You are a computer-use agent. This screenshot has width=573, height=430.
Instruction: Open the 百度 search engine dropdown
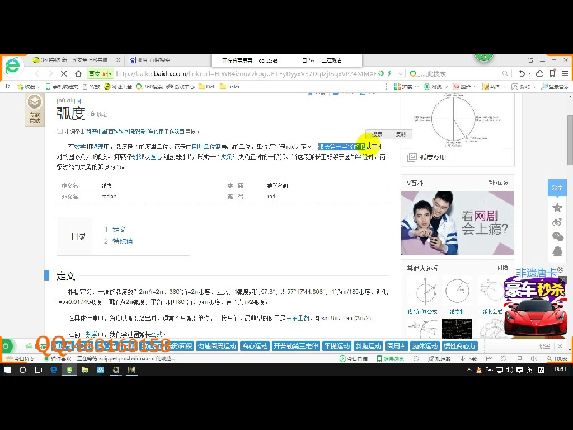point(101,73)
